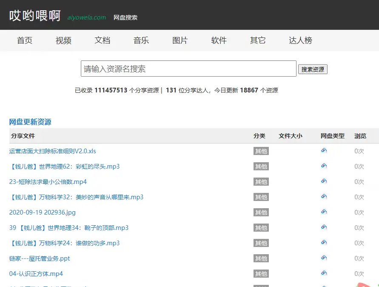
Task: Click the netdisk icon in the 世界地理34 row
Action: 324,227
